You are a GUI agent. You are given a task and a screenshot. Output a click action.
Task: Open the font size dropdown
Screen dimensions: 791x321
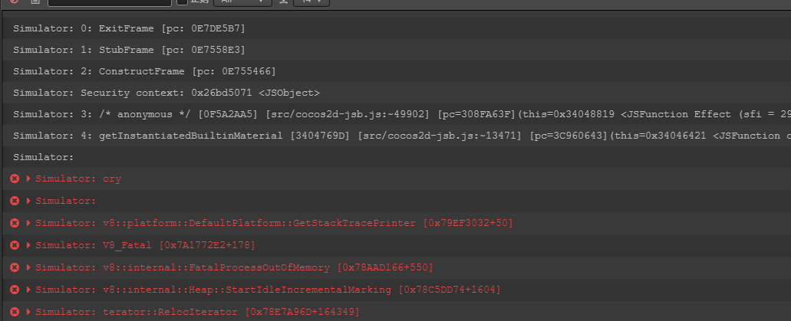(311, 2)
